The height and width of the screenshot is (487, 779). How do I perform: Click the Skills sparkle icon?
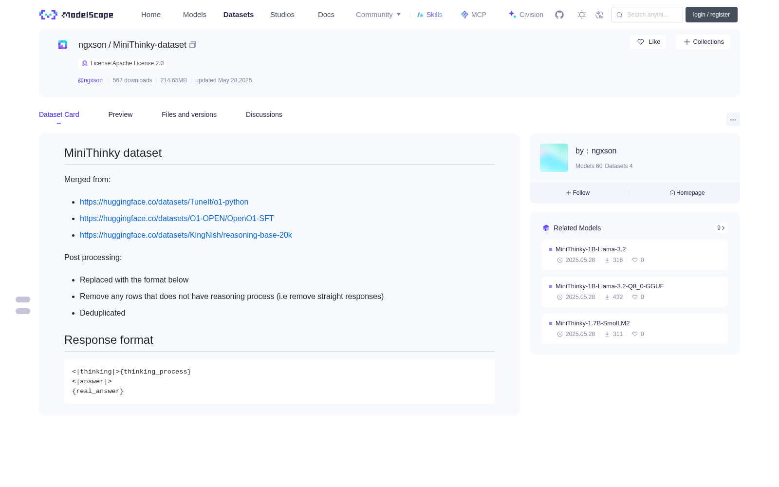420,15
